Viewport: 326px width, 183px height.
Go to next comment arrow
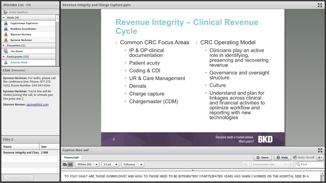pos(291,164)
